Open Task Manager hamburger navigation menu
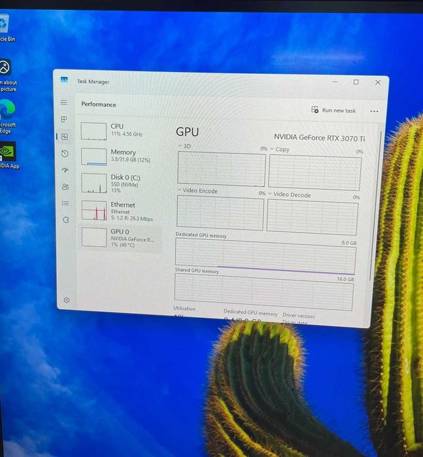 coord(64,102)
